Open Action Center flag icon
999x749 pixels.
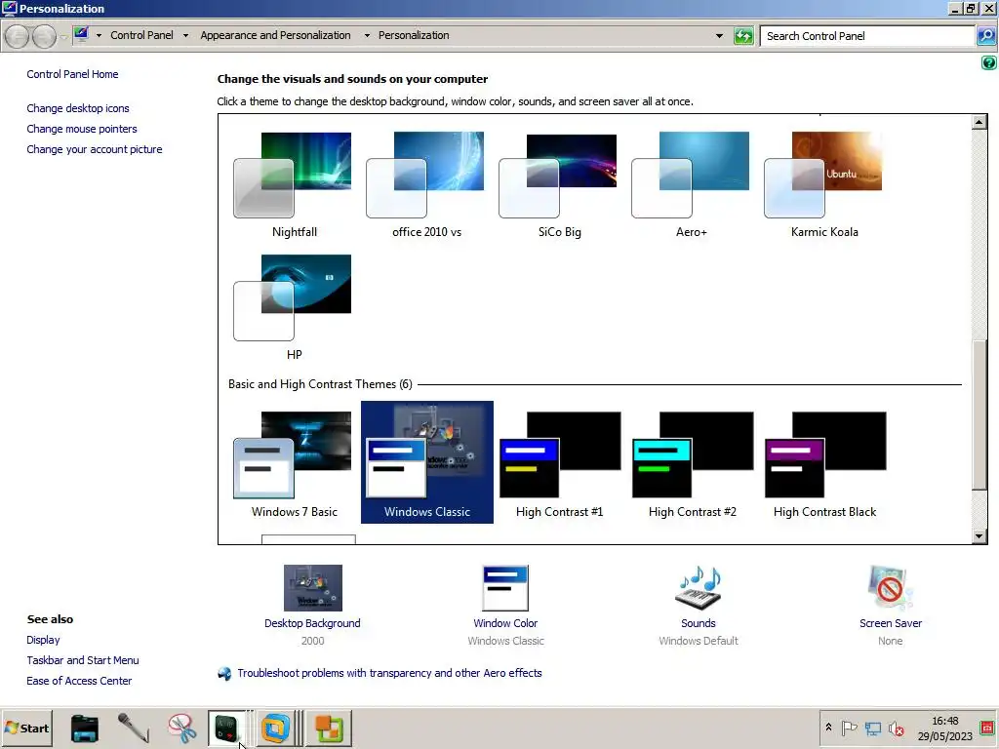pyautogui.click(x=849, y=728)
